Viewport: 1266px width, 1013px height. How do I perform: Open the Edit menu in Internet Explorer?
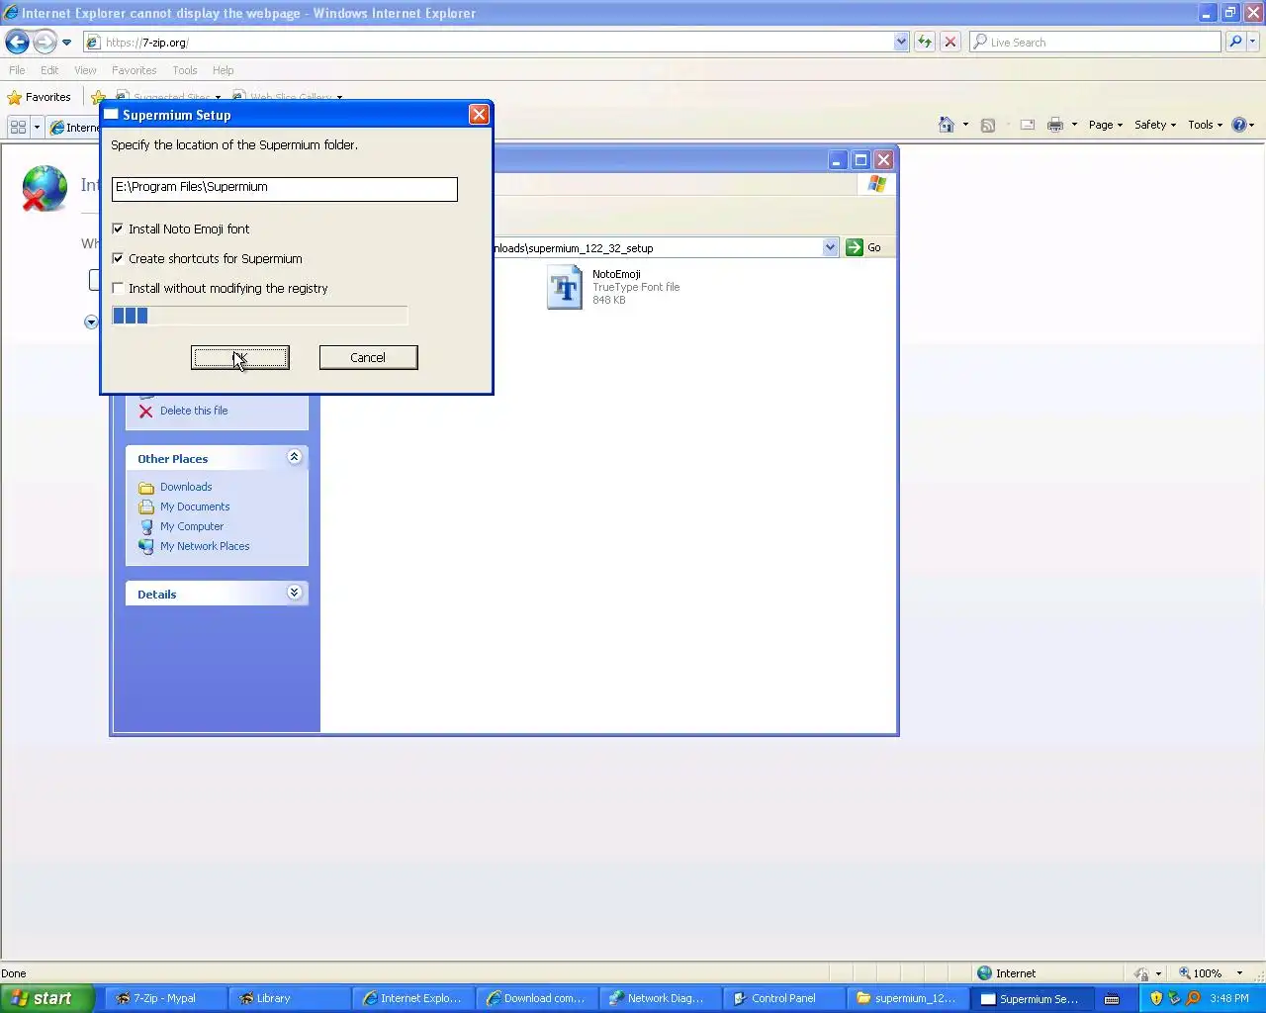coord(49,70)
